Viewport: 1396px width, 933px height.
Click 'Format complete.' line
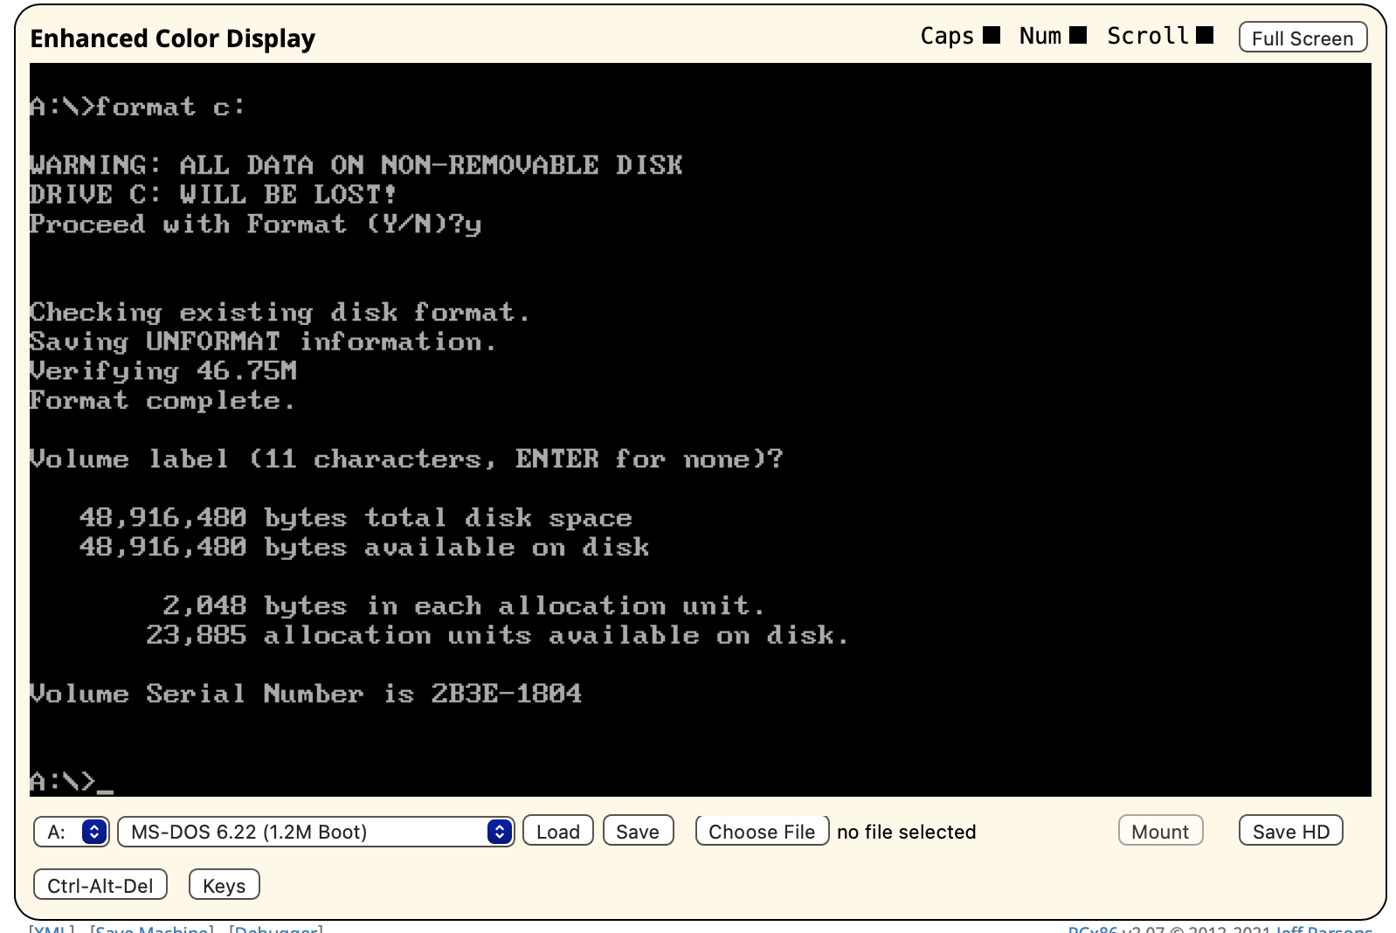tap(162, 400)
